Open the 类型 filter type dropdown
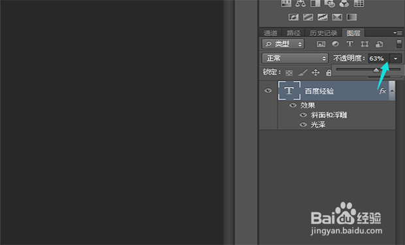 (283, 44)
